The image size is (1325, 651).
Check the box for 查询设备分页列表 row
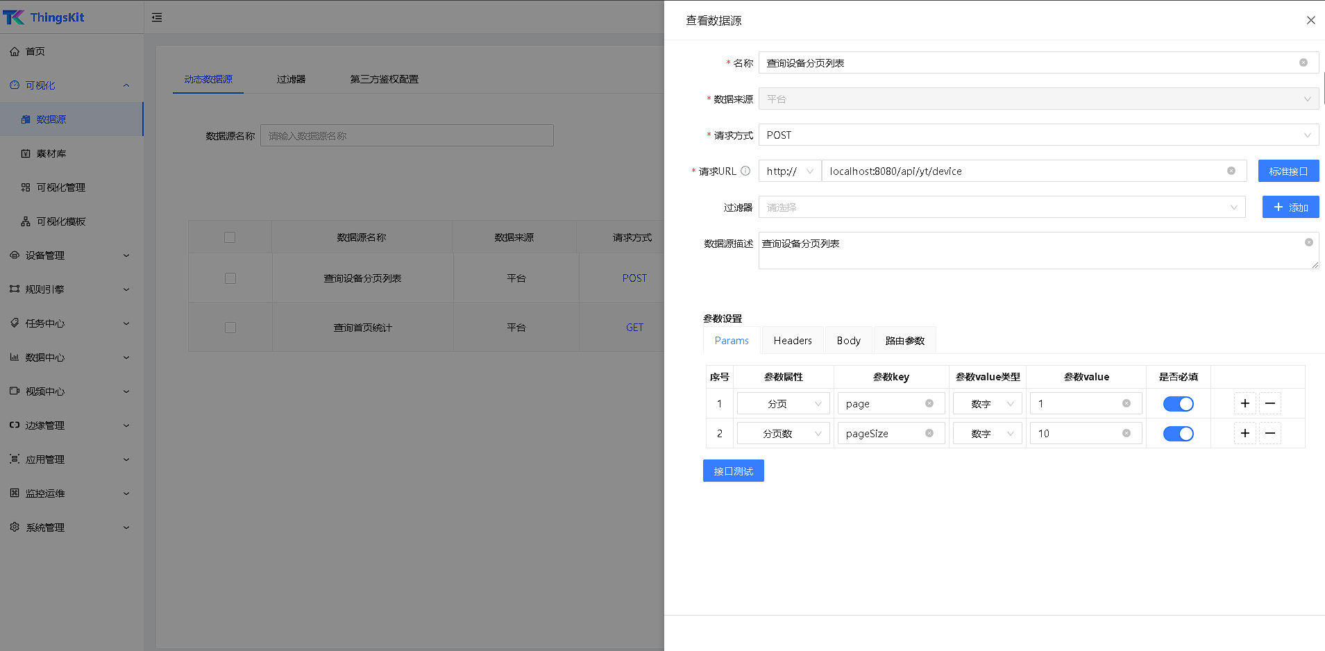tap(230, 278)
